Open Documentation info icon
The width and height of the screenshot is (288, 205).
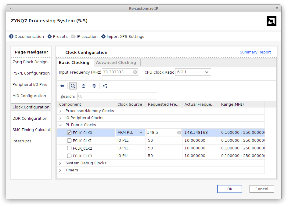coord(11,36)
